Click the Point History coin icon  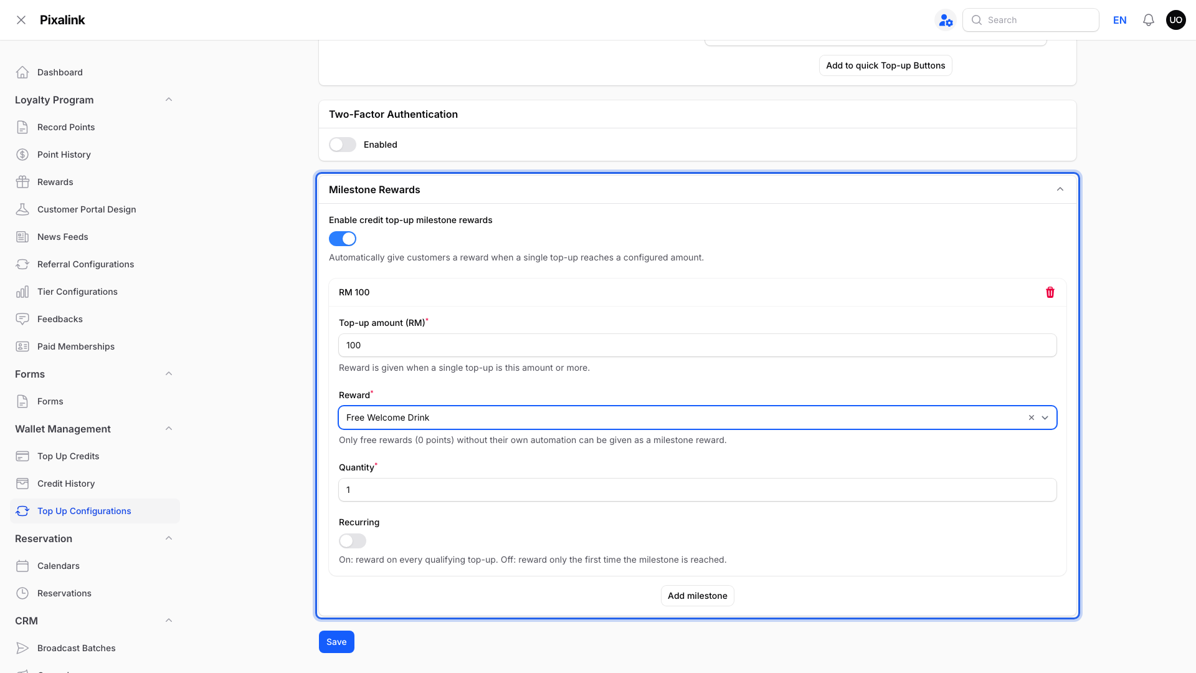tap(22, 155)
